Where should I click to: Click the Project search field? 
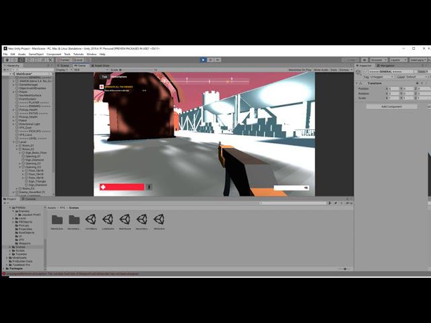point(293,203)
